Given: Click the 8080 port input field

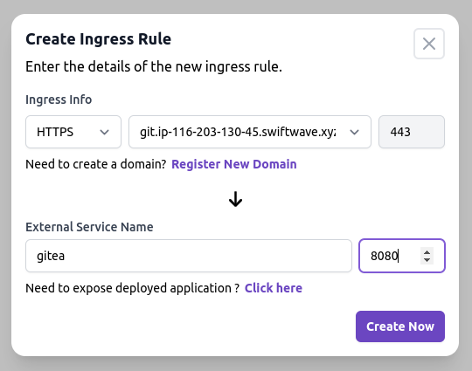Looking at the screenshot, I should (402, 256).
